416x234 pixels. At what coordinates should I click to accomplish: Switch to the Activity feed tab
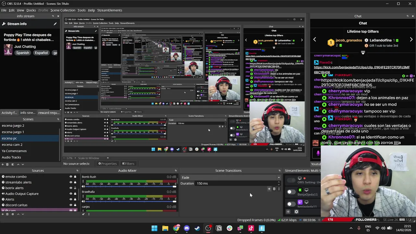pos(9,113)
